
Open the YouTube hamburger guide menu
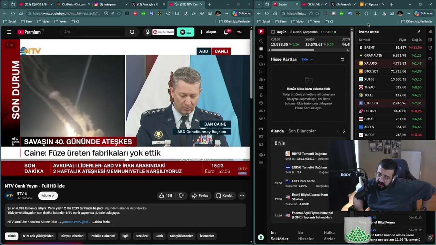(9, 32)
